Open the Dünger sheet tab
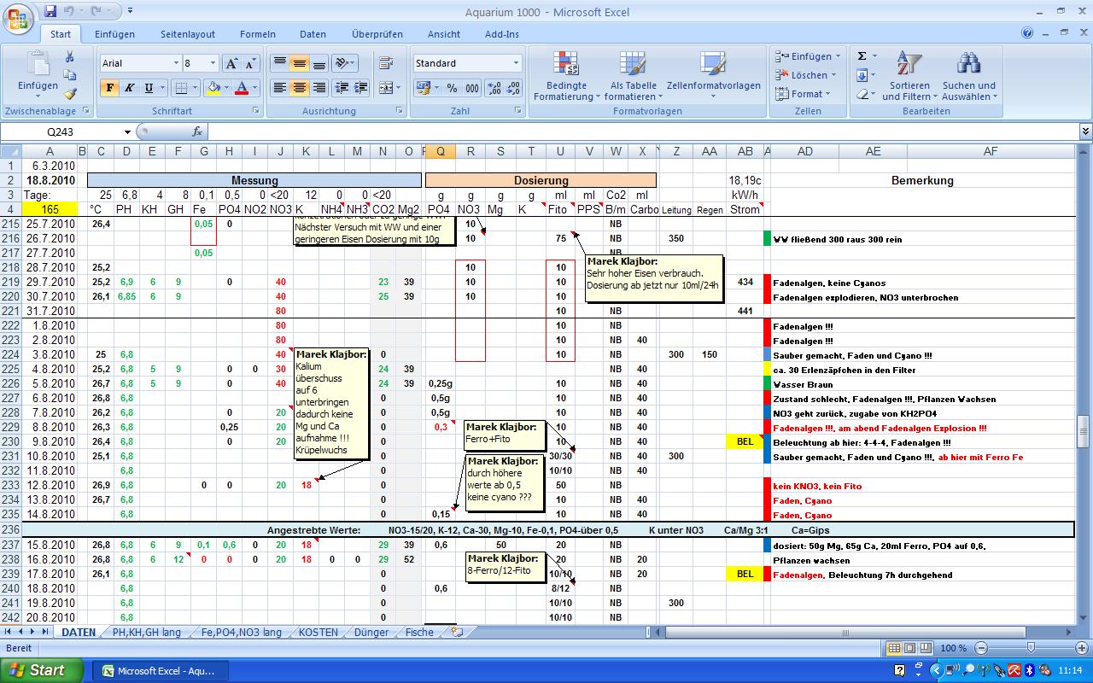1093x683 pixels. (371, 633)
